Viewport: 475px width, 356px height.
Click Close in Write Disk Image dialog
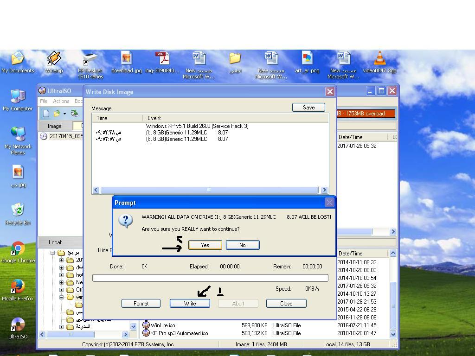(x=286, y=303)
